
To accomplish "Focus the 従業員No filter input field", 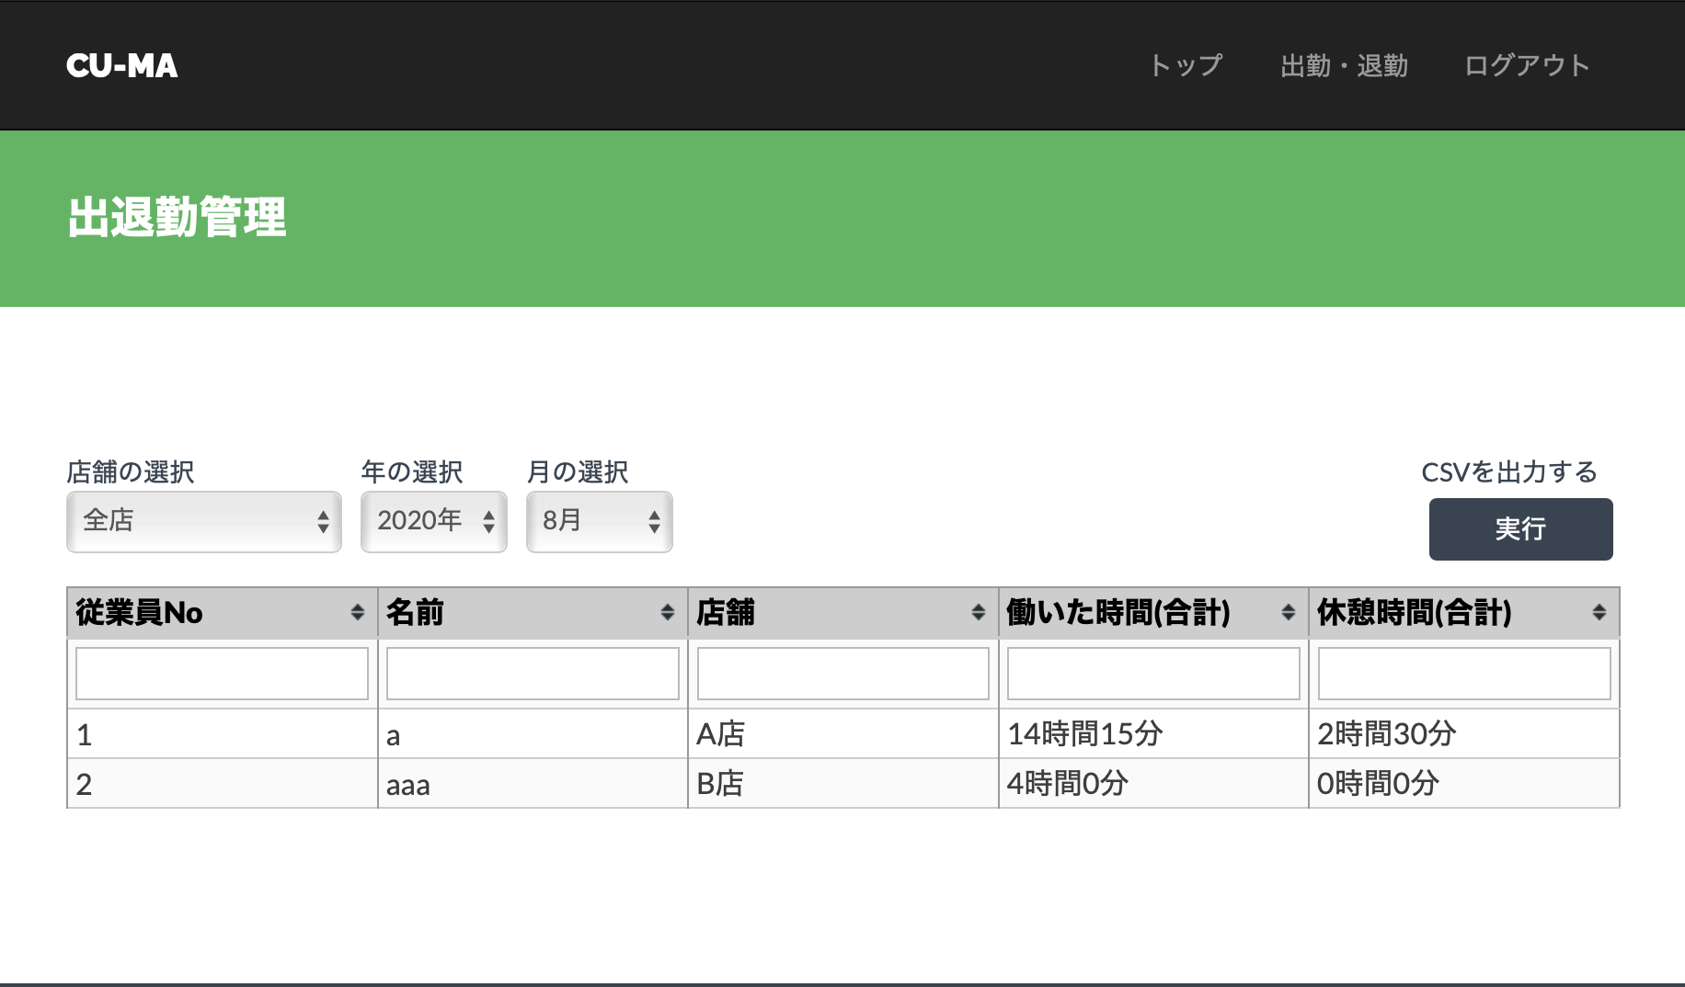I will [222, 674].
